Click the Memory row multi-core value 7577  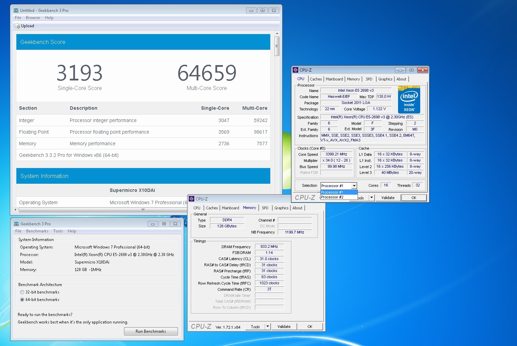262,144
